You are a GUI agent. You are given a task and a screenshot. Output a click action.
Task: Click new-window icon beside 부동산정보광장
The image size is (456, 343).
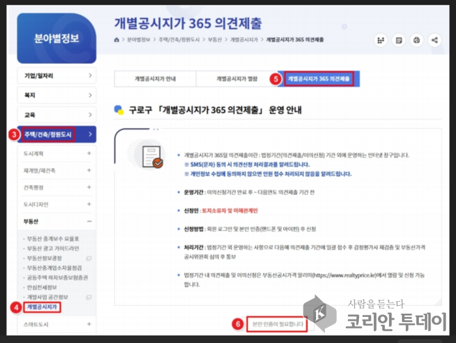[89, 258]
